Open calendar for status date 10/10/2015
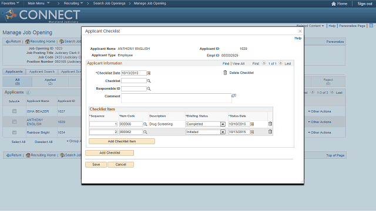The height and width of the screenshot is (211, 376). coord(252,124)
